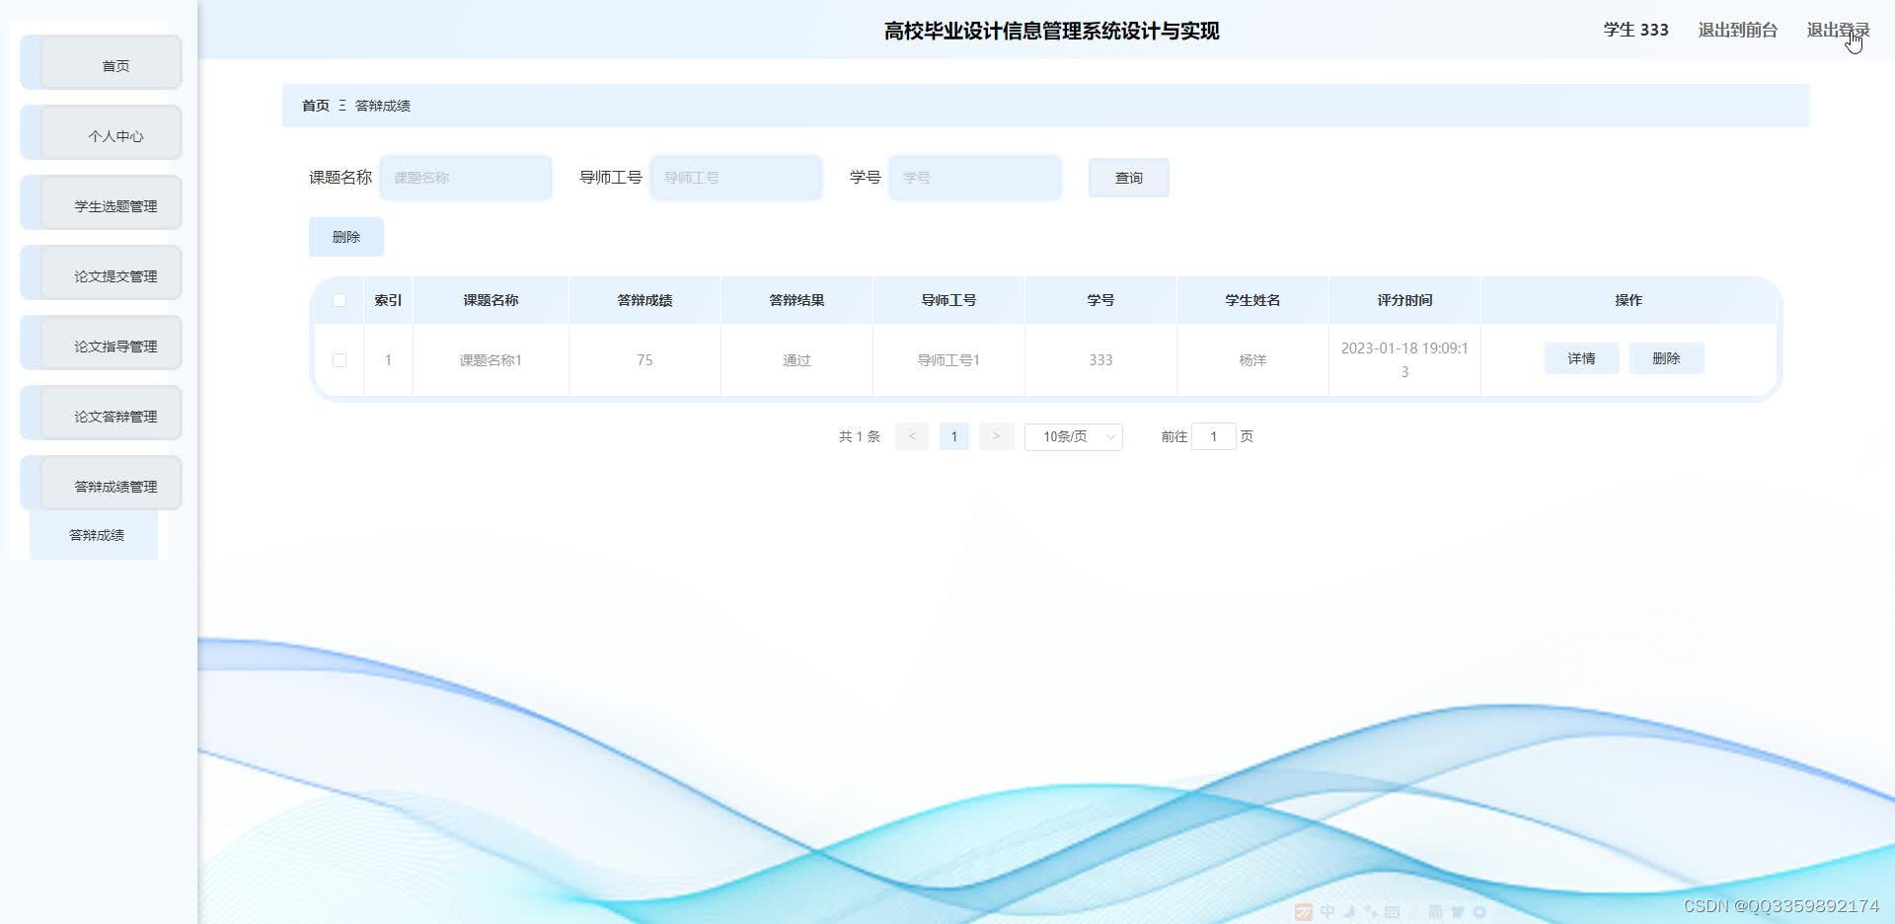
Task: Click the 导师工号1 cell
Action: (948, 360)
